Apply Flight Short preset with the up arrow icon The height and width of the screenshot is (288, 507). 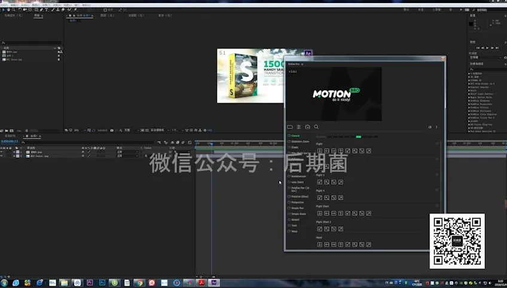click(341, 213)
